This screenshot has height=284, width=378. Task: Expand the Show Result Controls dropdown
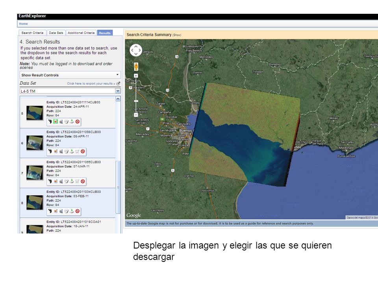pos(70,75)
